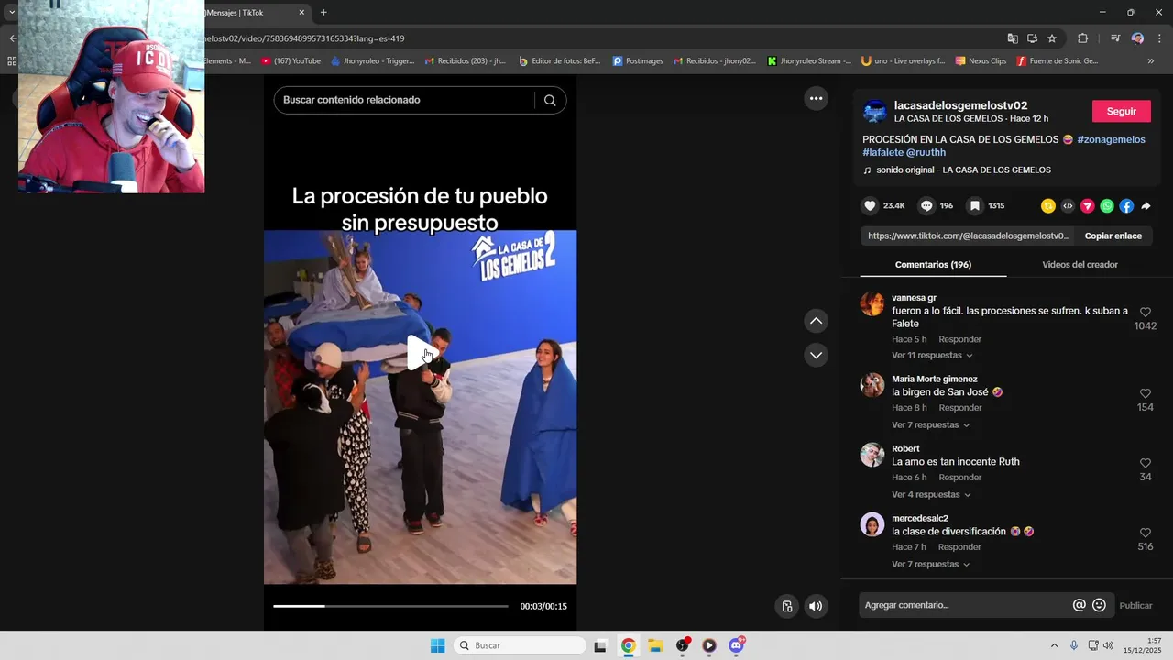Expand 11 replies under vannesa gr
1173x660 pixels.
(932, 356)
